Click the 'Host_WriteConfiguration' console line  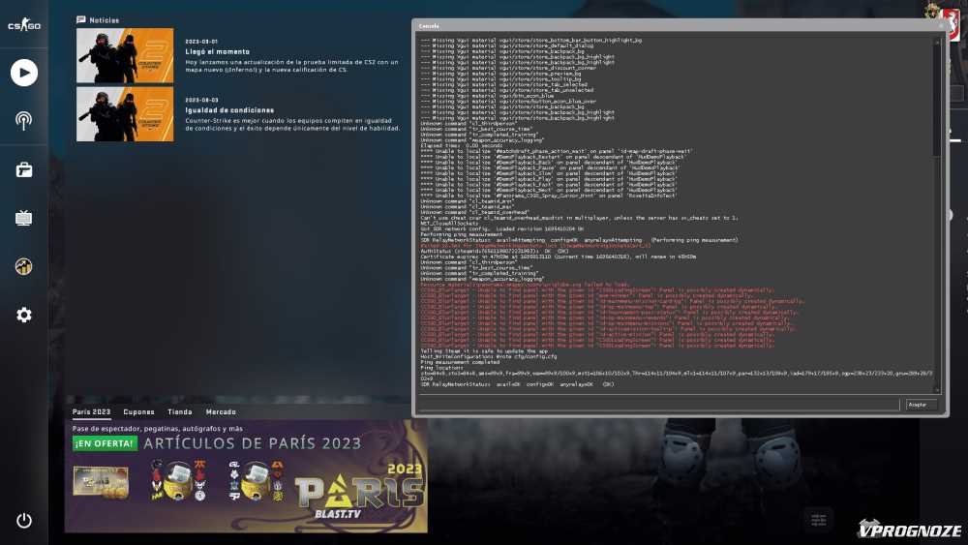coord(488,357)
